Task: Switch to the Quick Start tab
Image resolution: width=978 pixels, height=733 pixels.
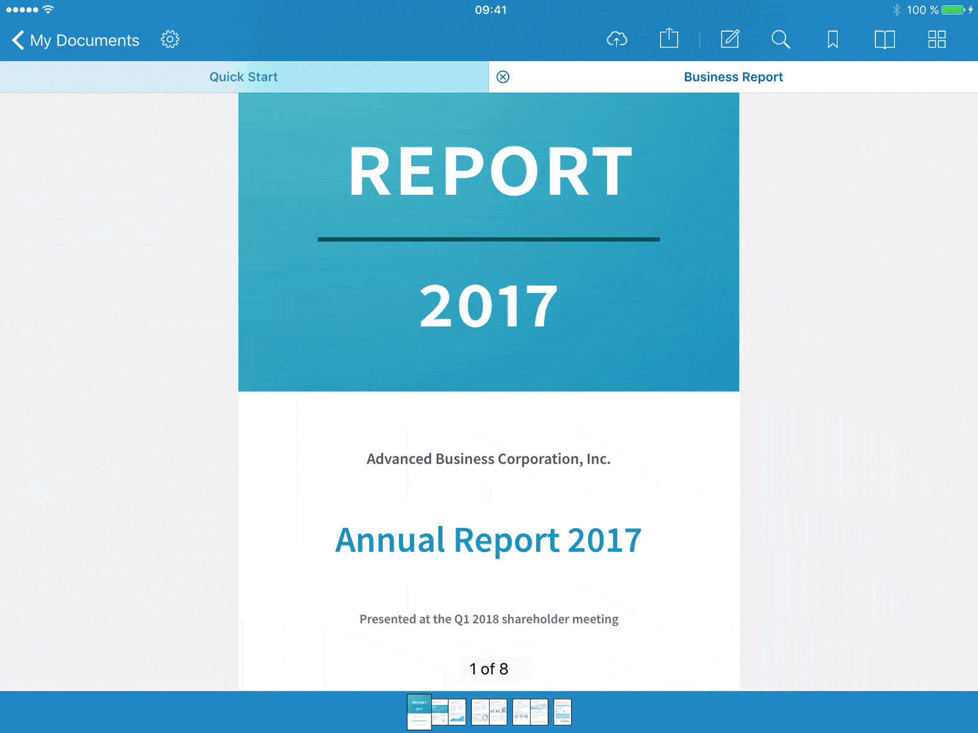Action: (x=243, y=77)
